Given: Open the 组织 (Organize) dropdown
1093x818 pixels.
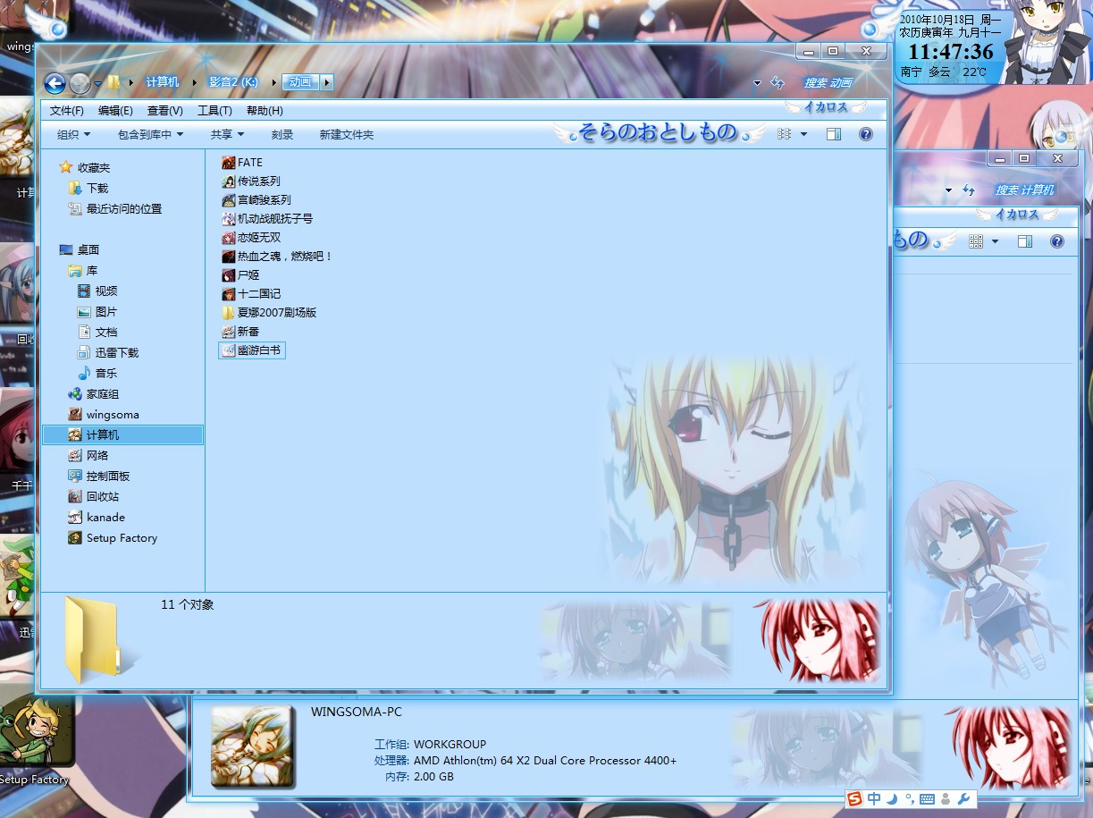Looking at the screenshot, I should click(70, 134).
